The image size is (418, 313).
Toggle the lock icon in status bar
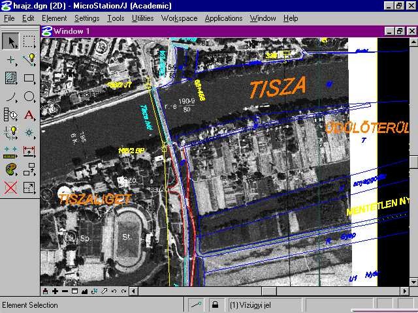click(x=214, y=305)
